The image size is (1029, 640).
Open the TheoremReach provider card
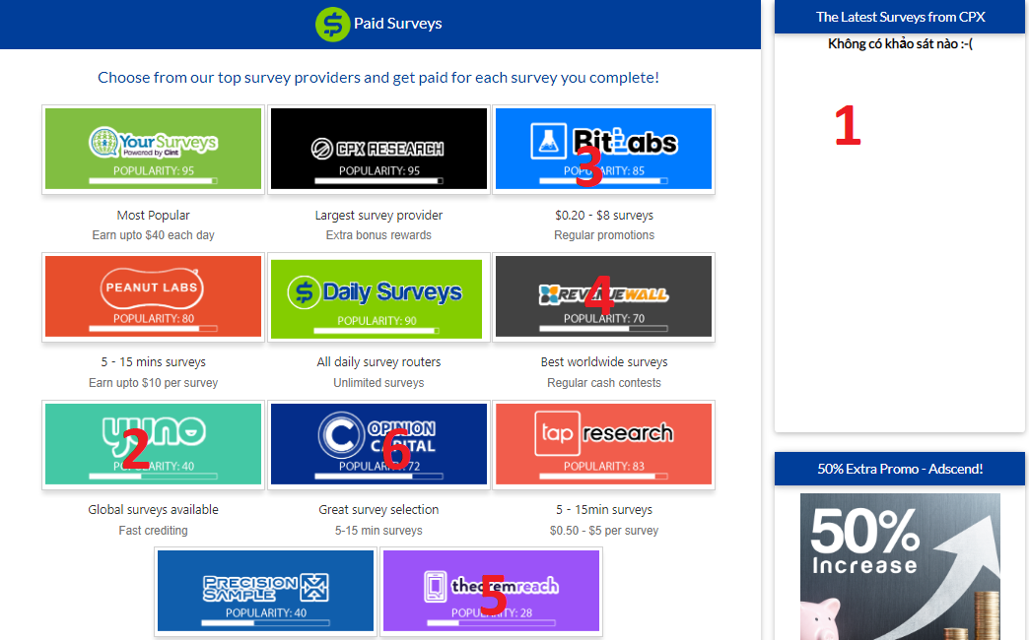[491, 592]
